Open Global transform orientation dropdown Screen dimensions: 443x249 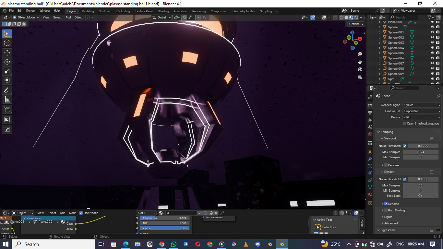pos(162,18)
